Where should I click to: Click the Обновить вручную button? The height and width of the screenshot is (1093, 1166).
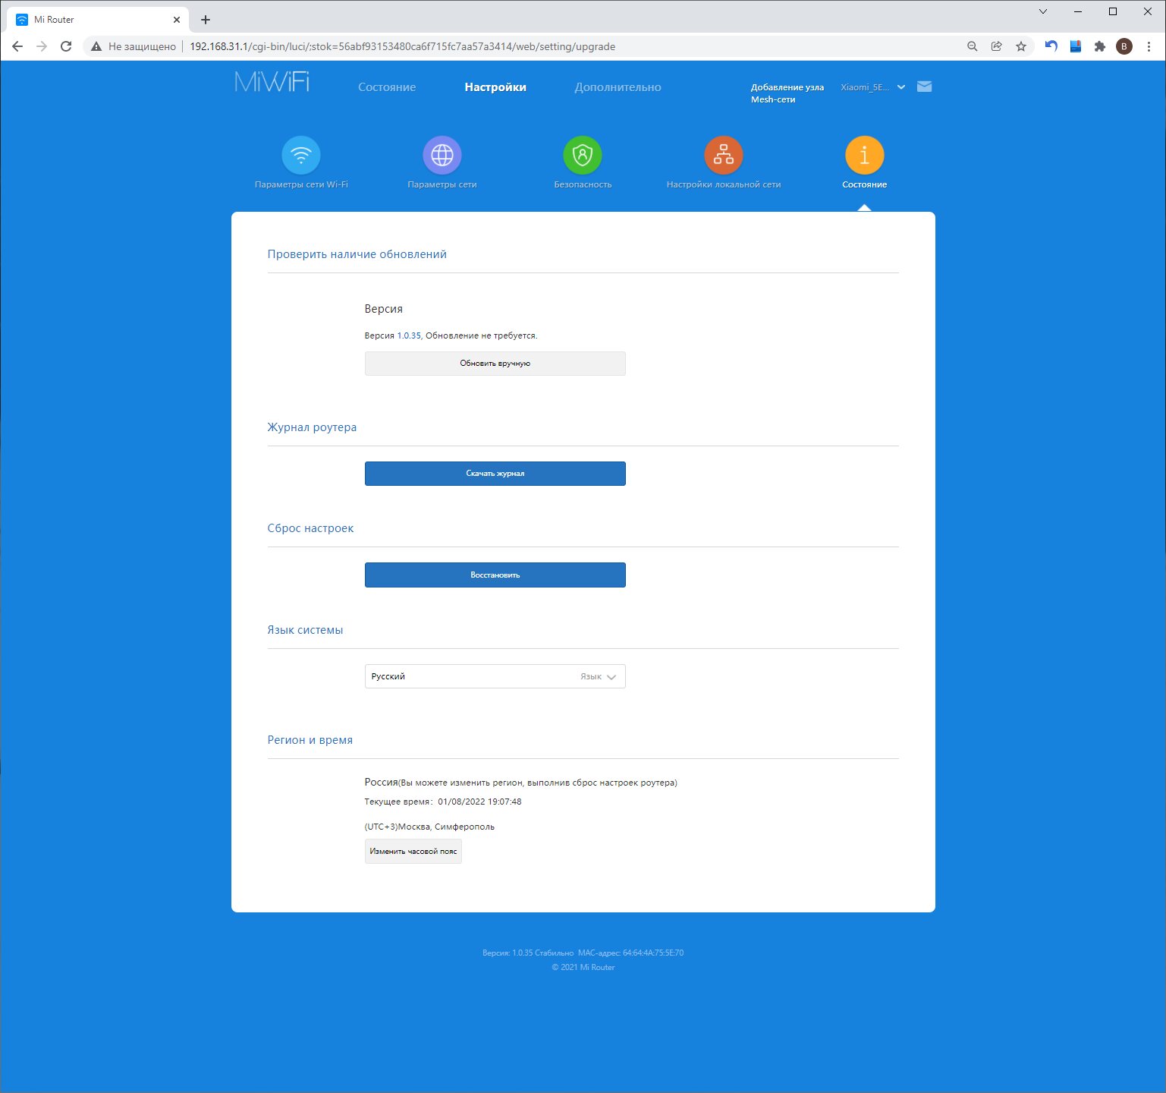coord(495,364)
